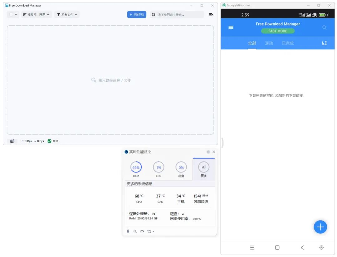Select the 更多 tab in performance monitor
This screenshot has height=257, width=337.
[204, 169]
